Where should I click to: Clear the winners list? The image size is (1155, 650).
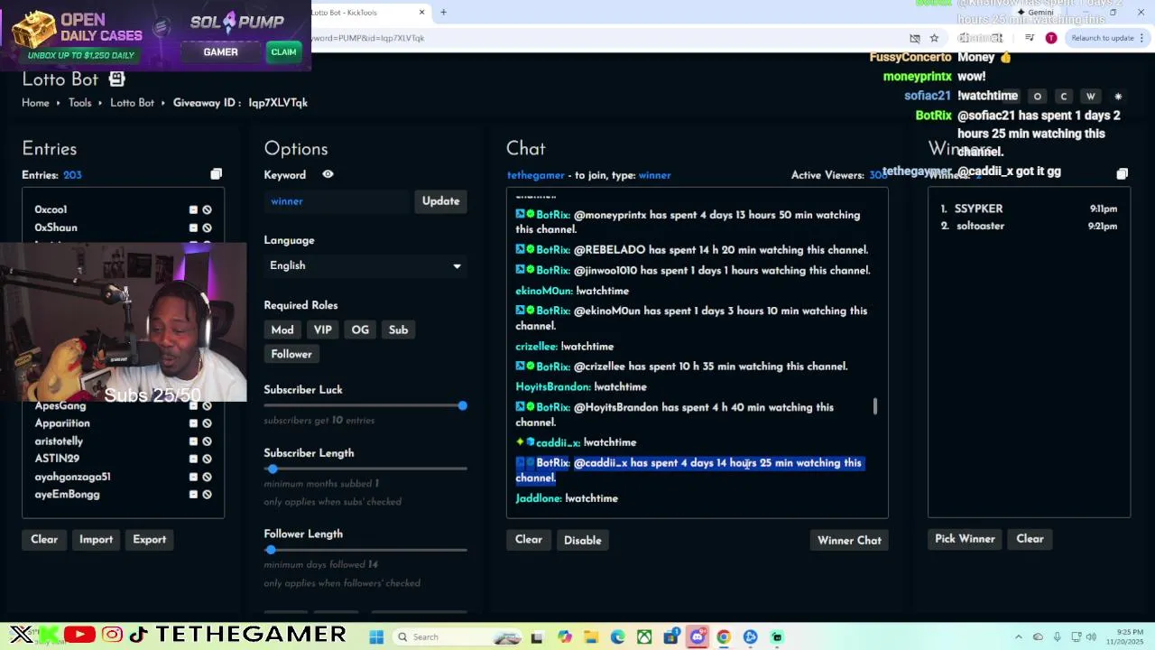[x=1030, y=539]
